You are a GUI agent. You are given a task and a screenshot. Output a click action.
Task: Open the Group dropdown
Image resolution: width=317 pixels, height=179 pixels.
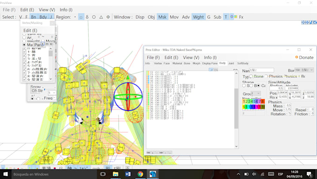pos(255,93)
